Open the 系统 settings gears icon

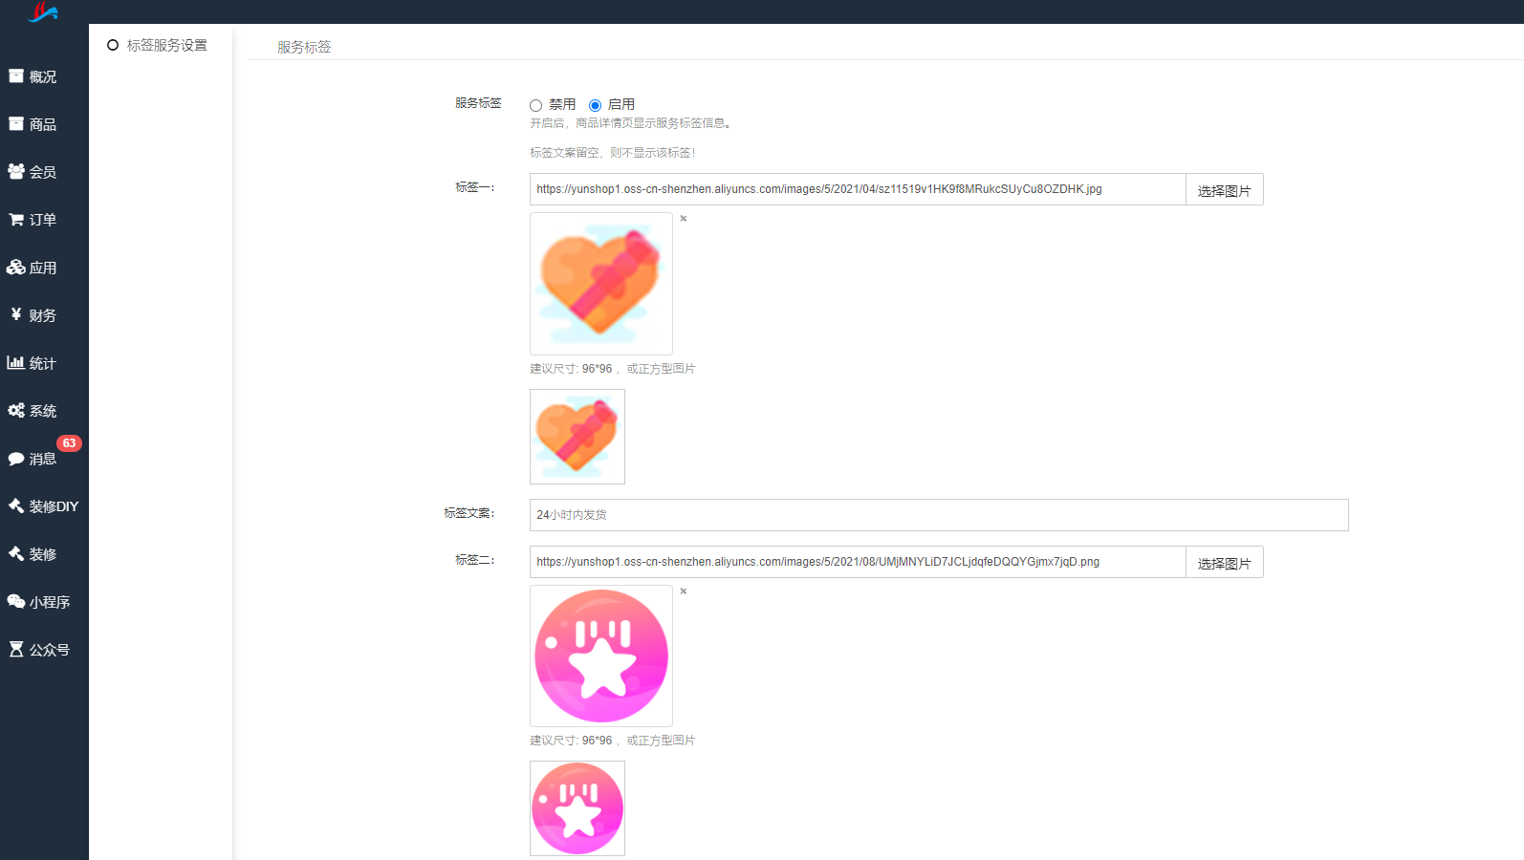(16, 410)
